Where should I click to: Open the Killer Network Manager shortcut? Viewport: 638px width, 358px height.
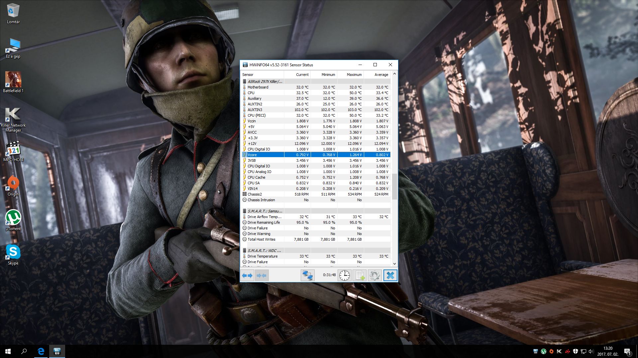click(x=13, y=120)
